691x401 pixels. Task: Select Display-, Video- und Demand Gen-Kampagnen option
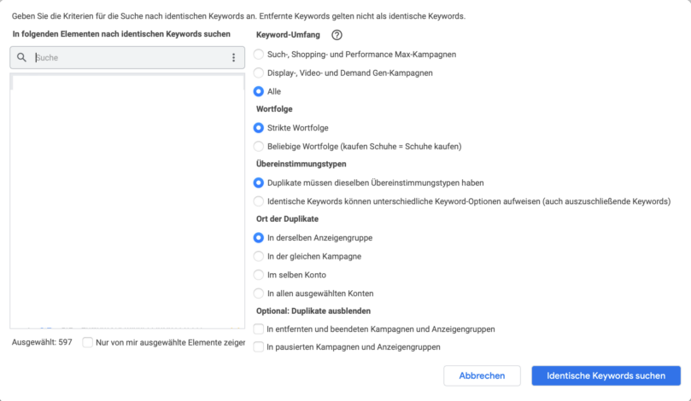(x=259, y=73)
